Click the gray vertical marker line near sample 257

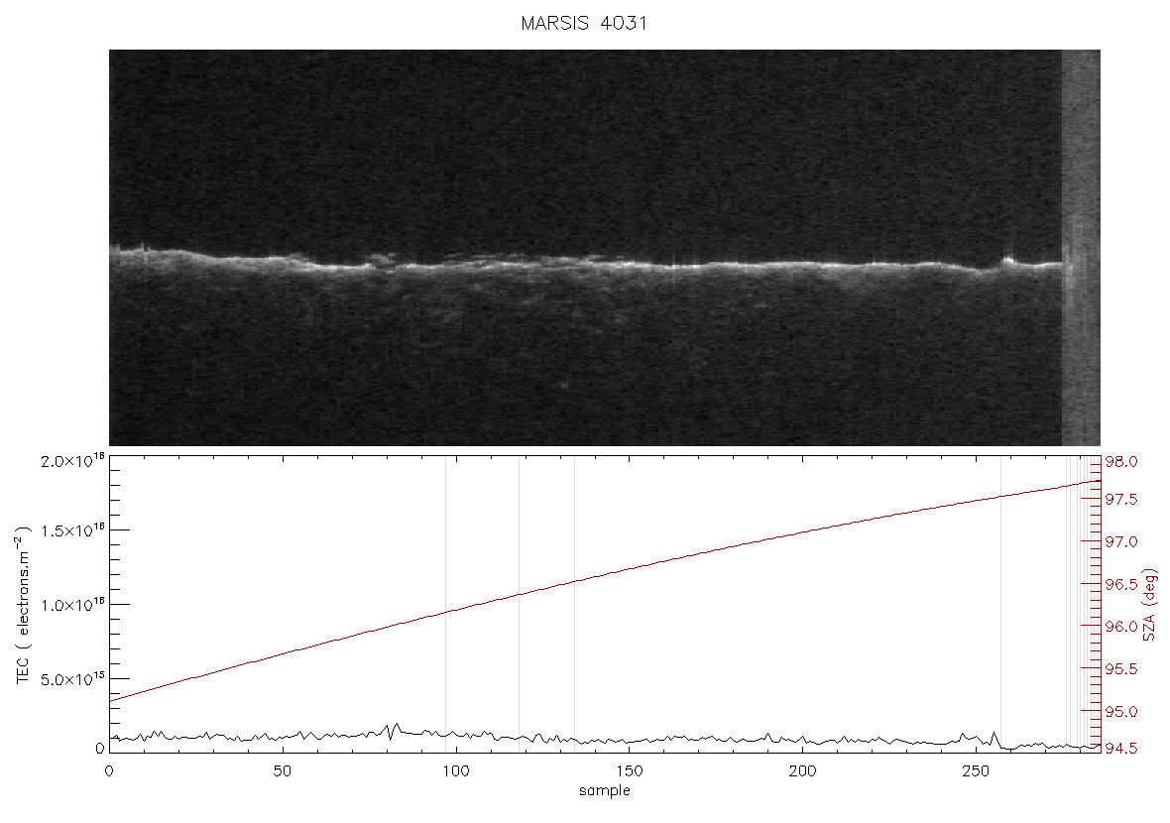(1000, 605)
